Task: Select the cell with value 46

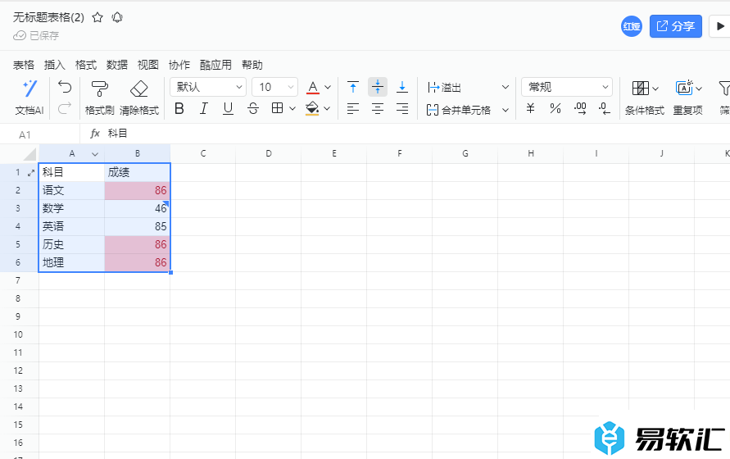Action: [138, 208]
